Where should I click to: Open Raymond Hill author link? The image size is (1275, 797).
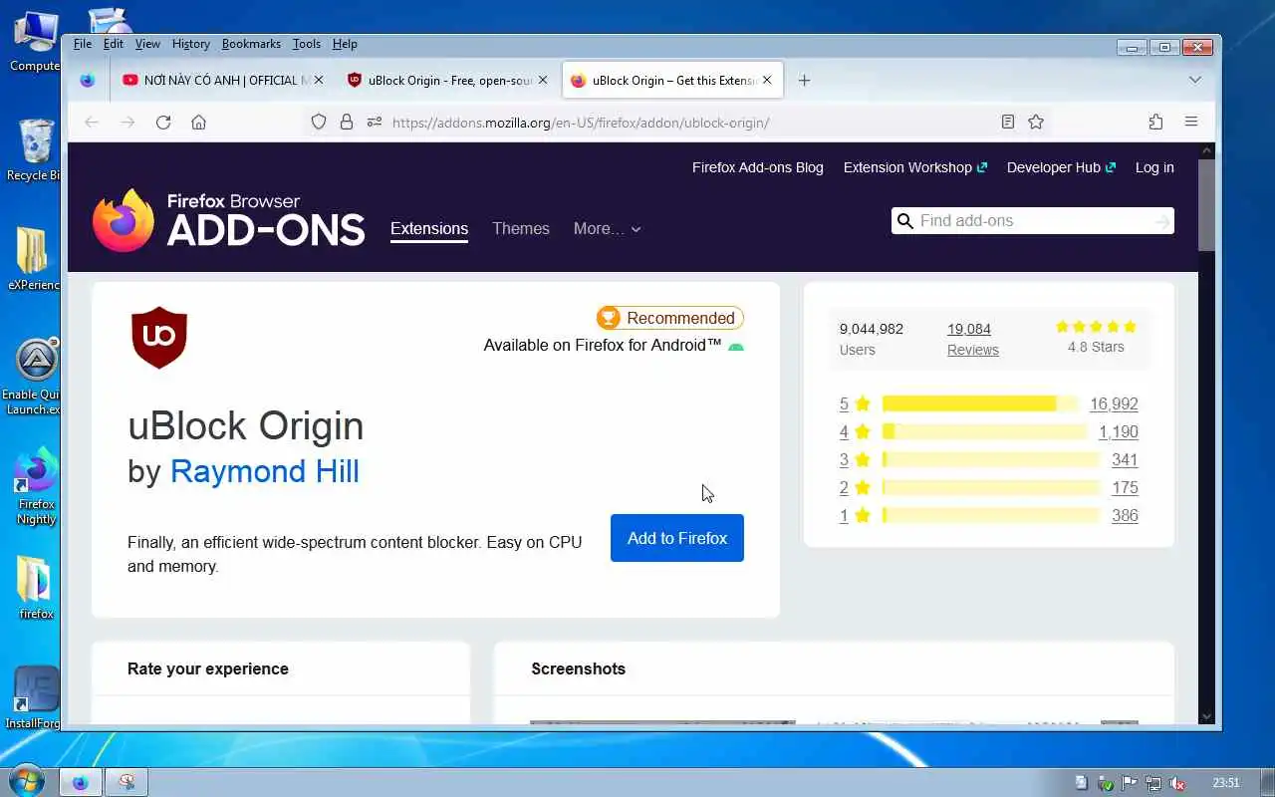(264, 471)
